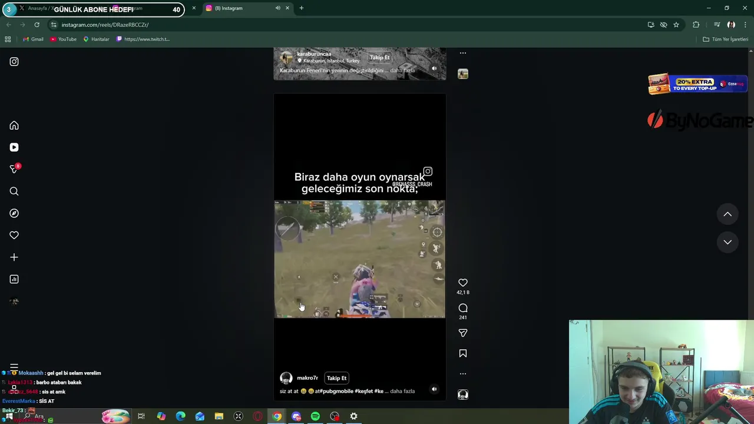Open hamburger More menu in sidebar
This screenshot has width=754, height=424.
pyautogui.click(x=14, y=367)
